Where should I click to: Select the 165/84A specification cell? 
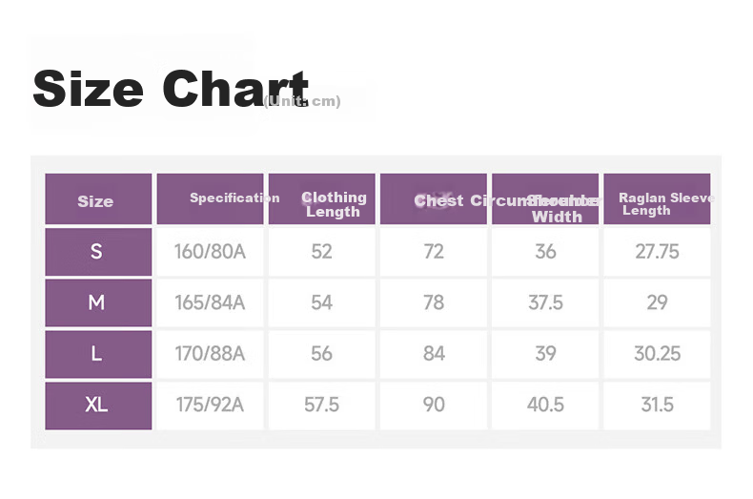click(211, 302)
